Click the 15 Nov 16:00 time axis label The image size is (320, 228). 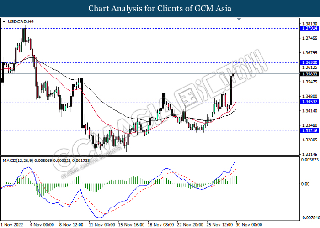pyautogui.click(x=131, y=225)
